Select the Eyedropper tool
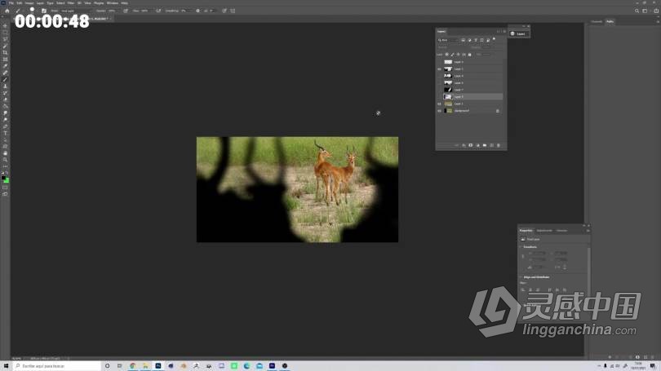 (5, 66)
